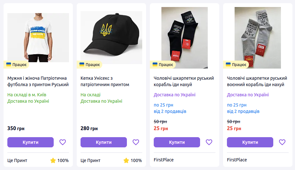Add the patriotic T-shirt to wishlist

[62, 142]
